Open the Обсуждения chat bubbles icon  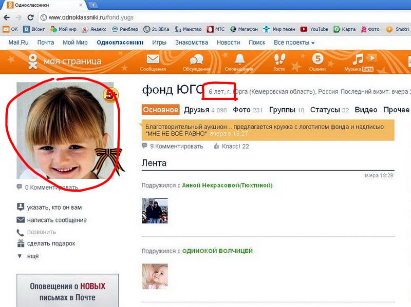point(196,59)
